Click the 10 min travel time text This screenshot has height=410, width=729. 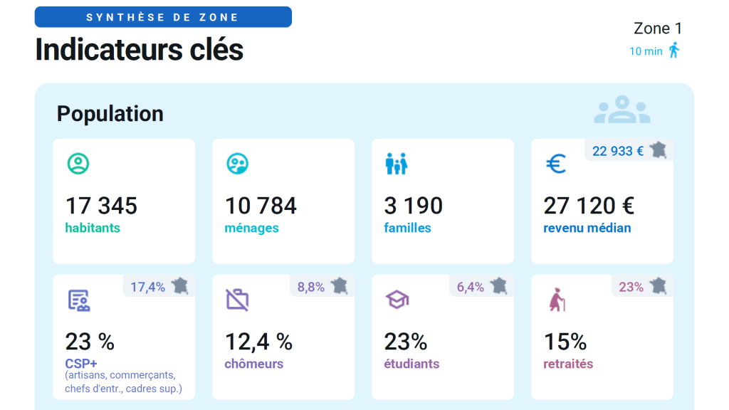coord(646,51)
